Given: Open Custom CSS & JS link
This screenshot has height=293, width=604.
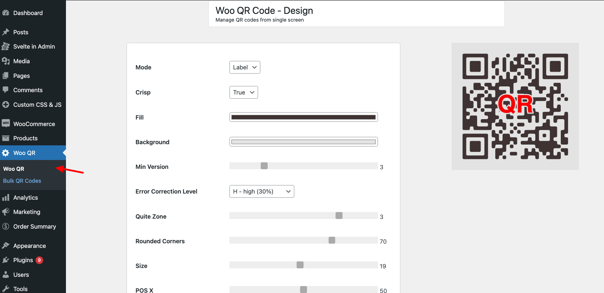Looking at the screenshot, I should [x=37, y=104].
